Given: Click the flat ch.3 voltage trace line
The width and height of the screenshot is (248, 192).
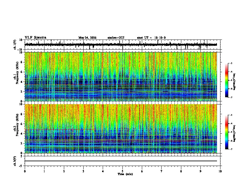Looking at the screenshot, I should tap(121, 161).
